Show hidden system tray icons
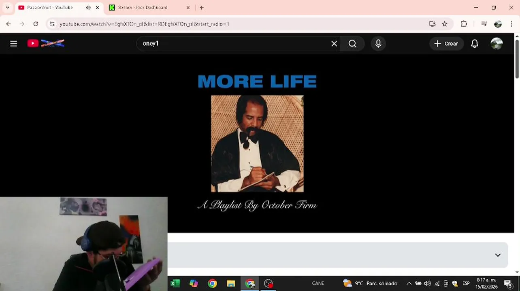Screen dimensions: 520x291 point(409,283)
